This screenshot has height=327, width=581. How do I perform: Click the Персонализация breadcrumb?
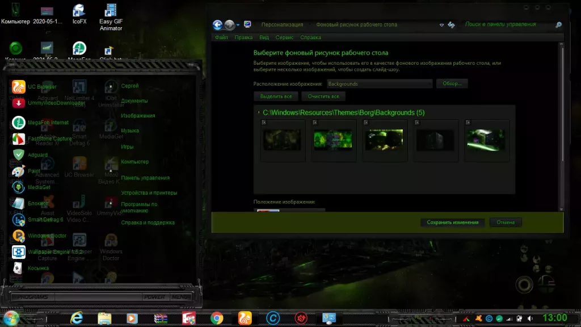click(x=282, y=24)
